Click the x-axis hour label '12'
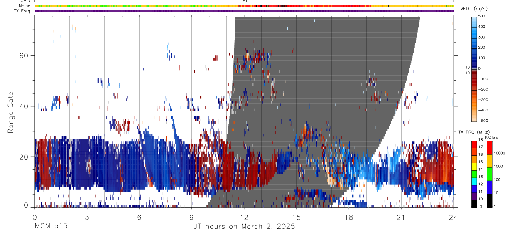The image size is (510, 235). click(x=244, y=217)
